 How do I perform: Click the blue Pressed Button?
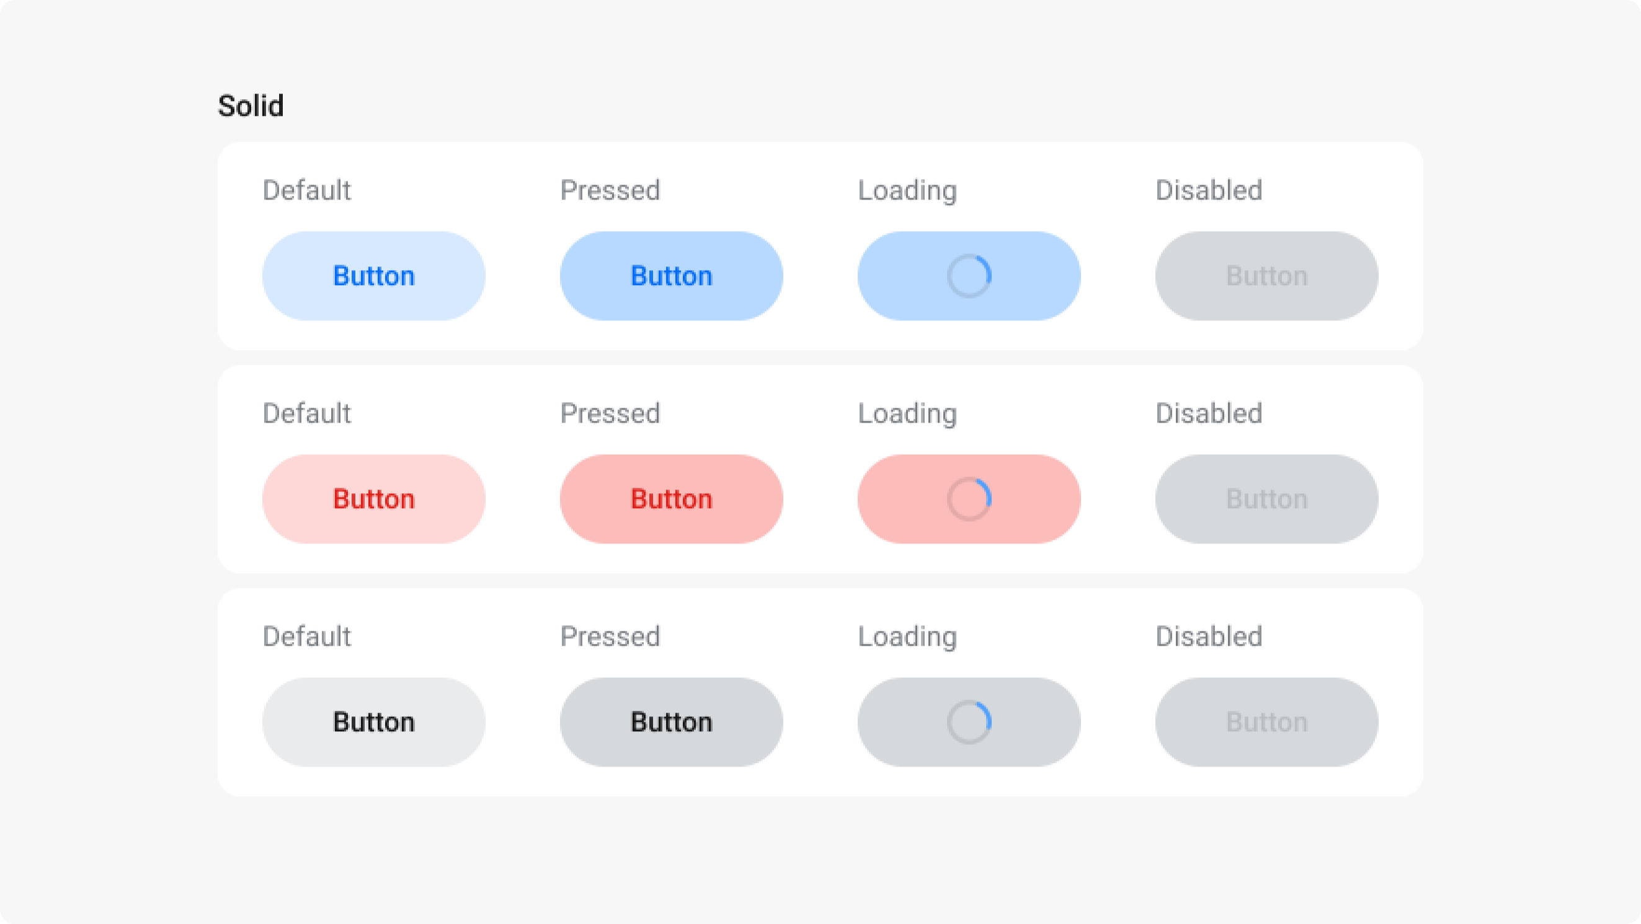pos(671,276)
